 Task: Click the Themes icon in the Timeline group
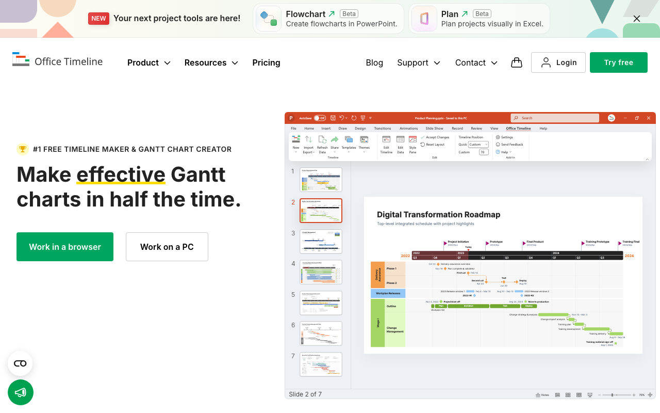[364, 139]
